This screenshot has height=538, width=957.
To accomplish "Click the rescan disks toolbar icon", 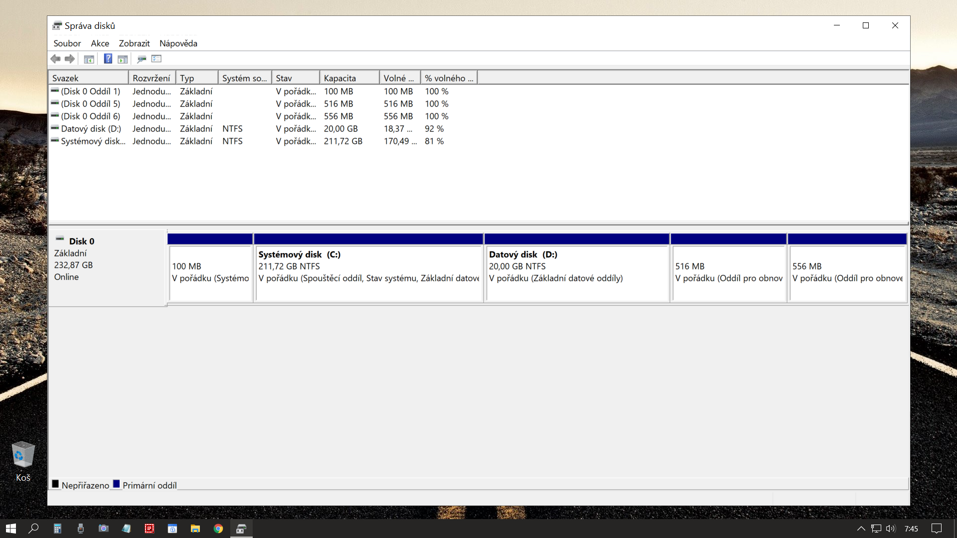I will 142,59.
